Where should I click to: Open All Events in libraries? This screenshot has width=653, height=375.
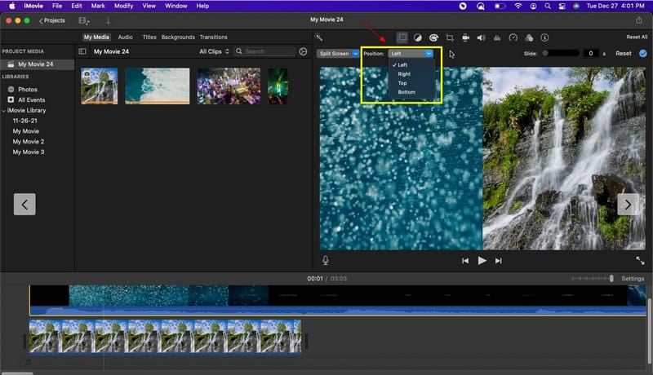(x=31, y=99)
